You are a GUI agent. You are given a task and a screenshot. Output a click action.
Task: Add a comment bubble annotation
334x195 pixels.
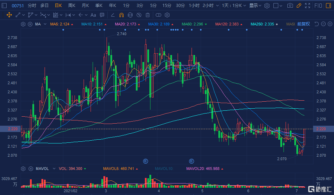pyautogui.click(x=102, y=15)
